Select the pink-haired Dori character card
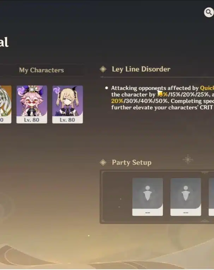The height and width of the screenshot is (270, 214). (x=32, y=104)
